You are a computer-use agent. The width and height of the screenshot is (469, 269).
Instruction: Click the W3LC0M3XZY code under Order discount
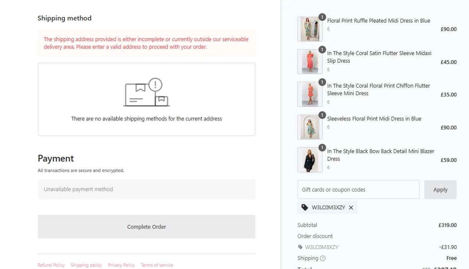click(x=322, y=247)
